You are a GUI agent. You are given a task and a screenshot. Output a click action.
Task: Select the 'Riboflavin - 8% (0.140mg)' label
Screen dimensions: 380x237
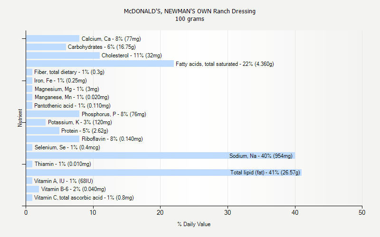click(x=112, y=139)
